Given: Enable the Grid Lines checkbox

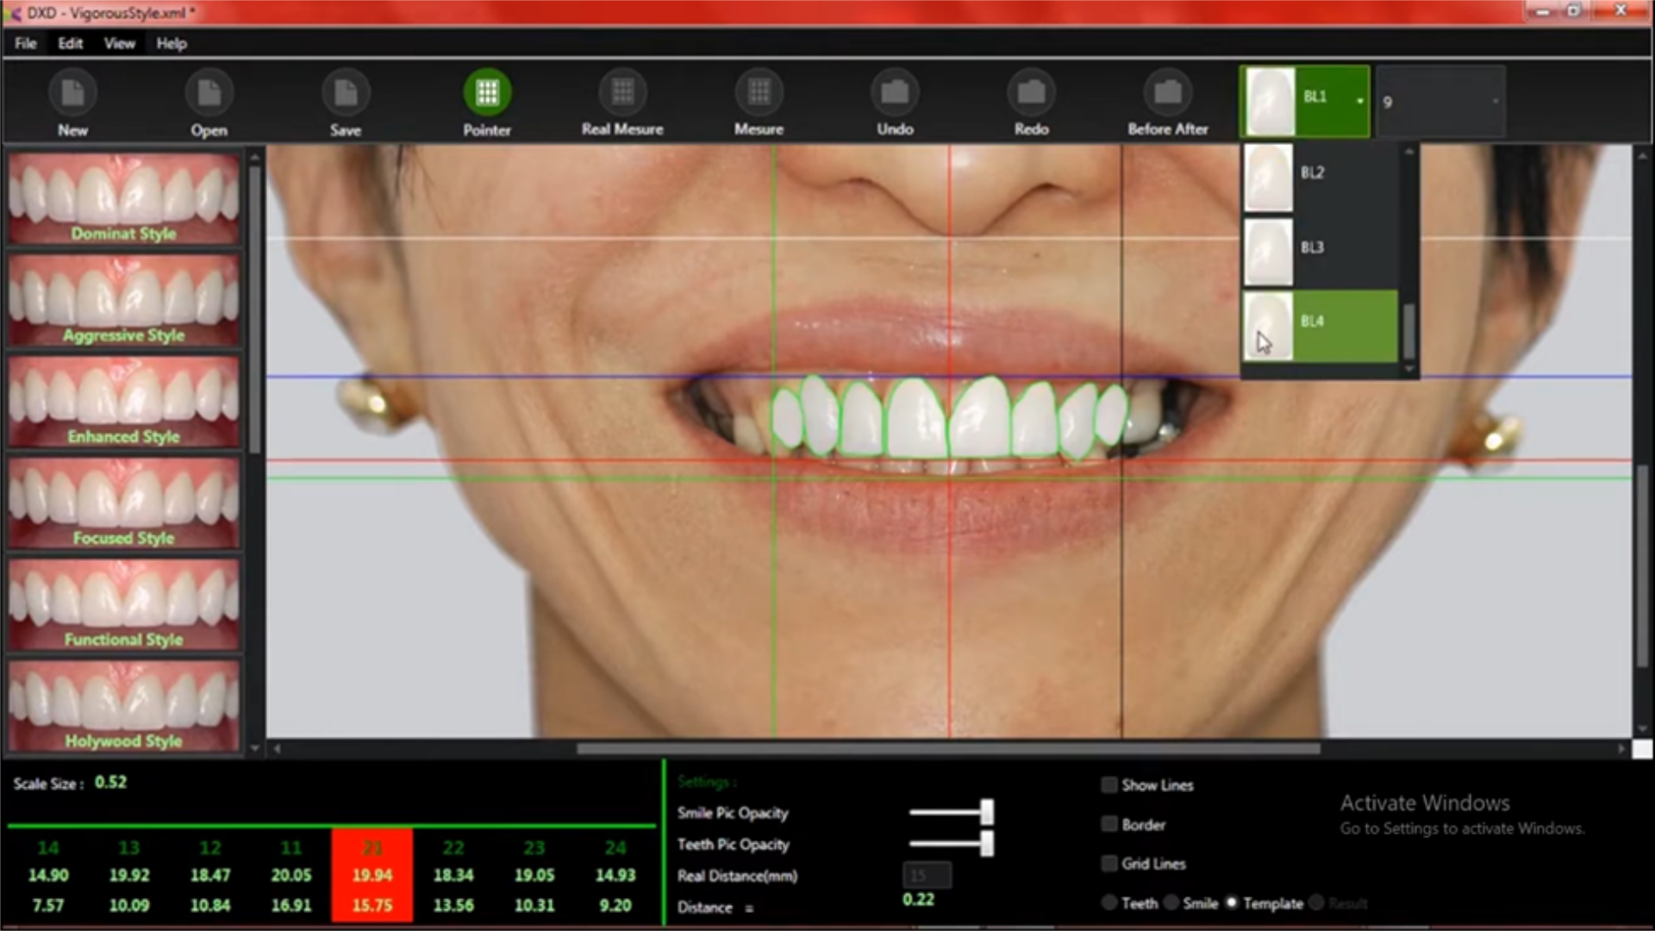Looking at the screenshot, I should click(1109, 863).
